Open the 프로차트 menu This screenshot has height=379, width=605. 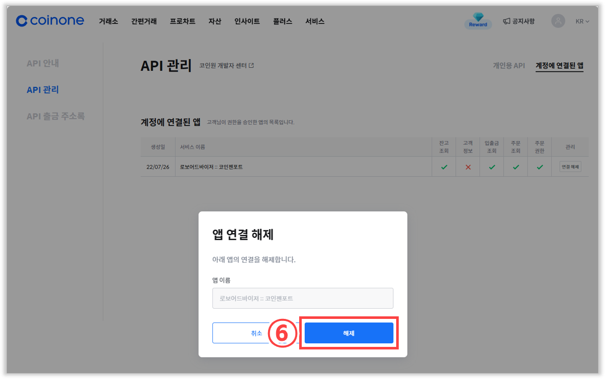coord(182,21)
